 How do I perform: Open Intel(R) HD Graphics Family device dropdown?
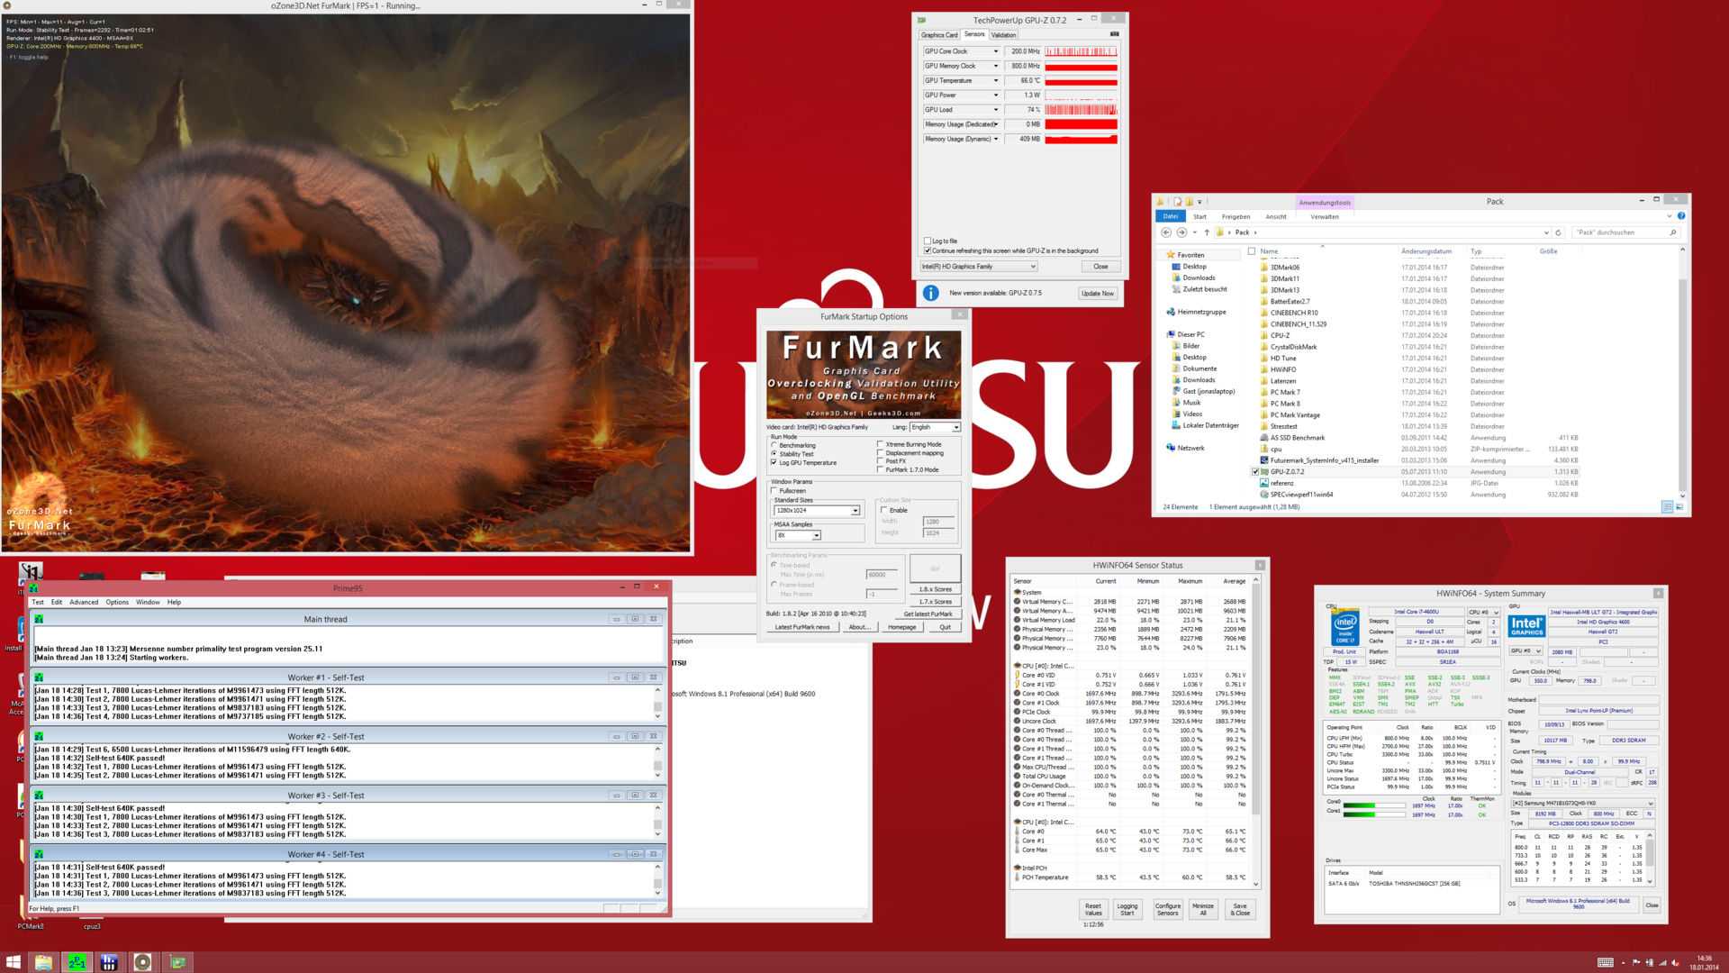[x=979, y=267]
